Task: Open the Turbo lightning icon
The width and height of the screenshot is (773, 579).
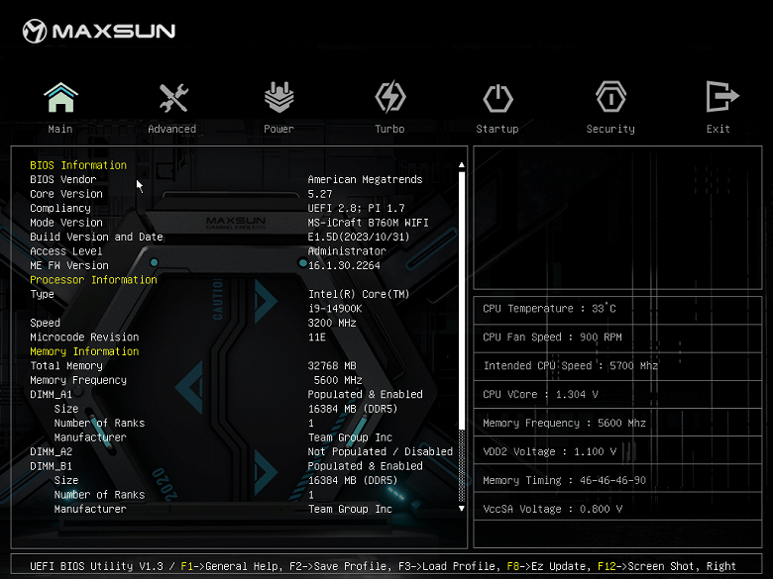Action: 389,97
